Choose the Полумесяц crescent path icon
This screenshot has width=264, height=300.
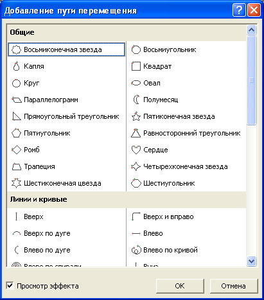click(x=136, y=100)
